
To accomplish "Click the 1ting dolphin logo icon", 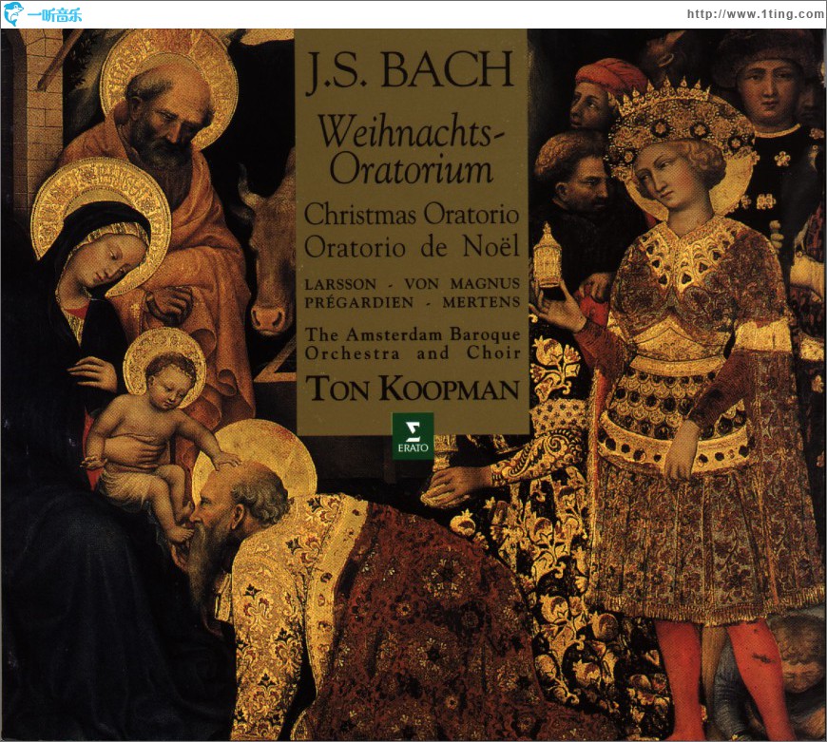I will pyautogui.click(x=12, y=13).
